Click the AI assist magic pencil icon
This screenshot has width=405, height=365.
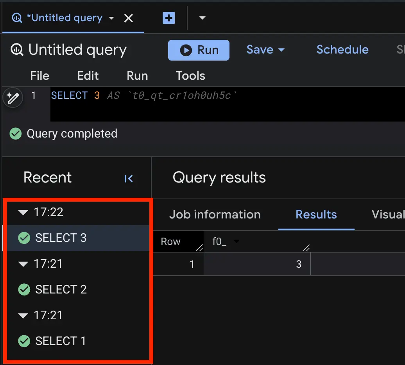click(x=13, y=98)
